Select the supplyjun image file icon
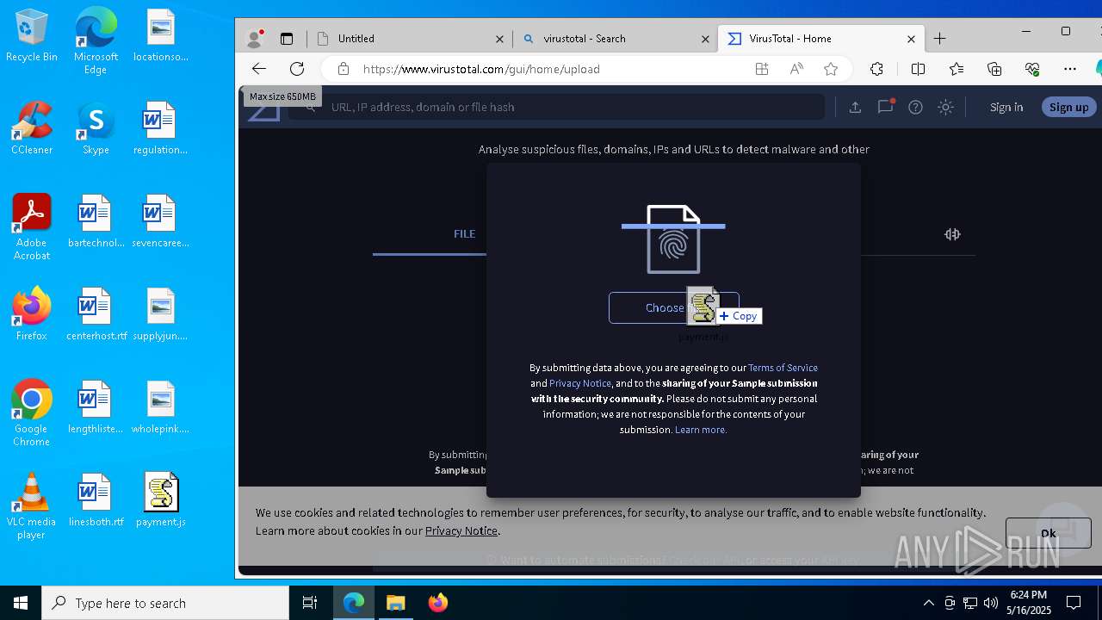Screen dimensions: 1102x620 click(x=161, y=314)
